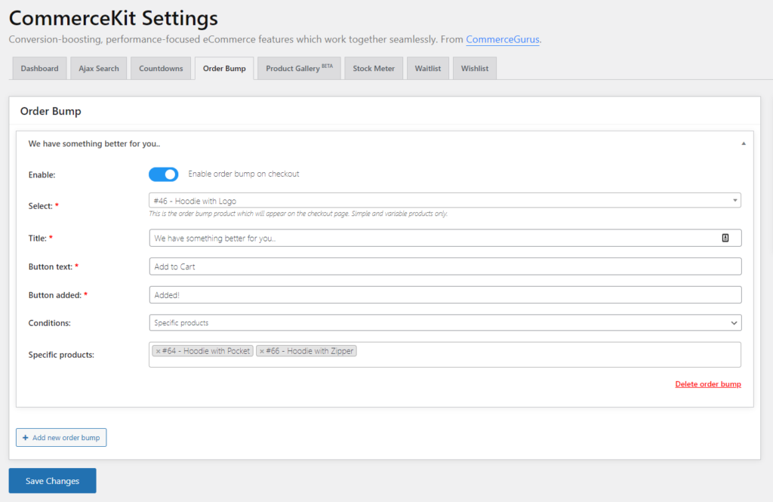Select the Wishlist tab
Viewport: 773px width, 502px height.
(x=475, y=69)
